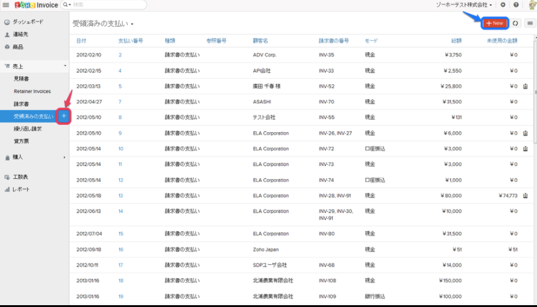
Task: Select レポート in the sidebar
Action: pyautogui.click(x=21, y=189)
